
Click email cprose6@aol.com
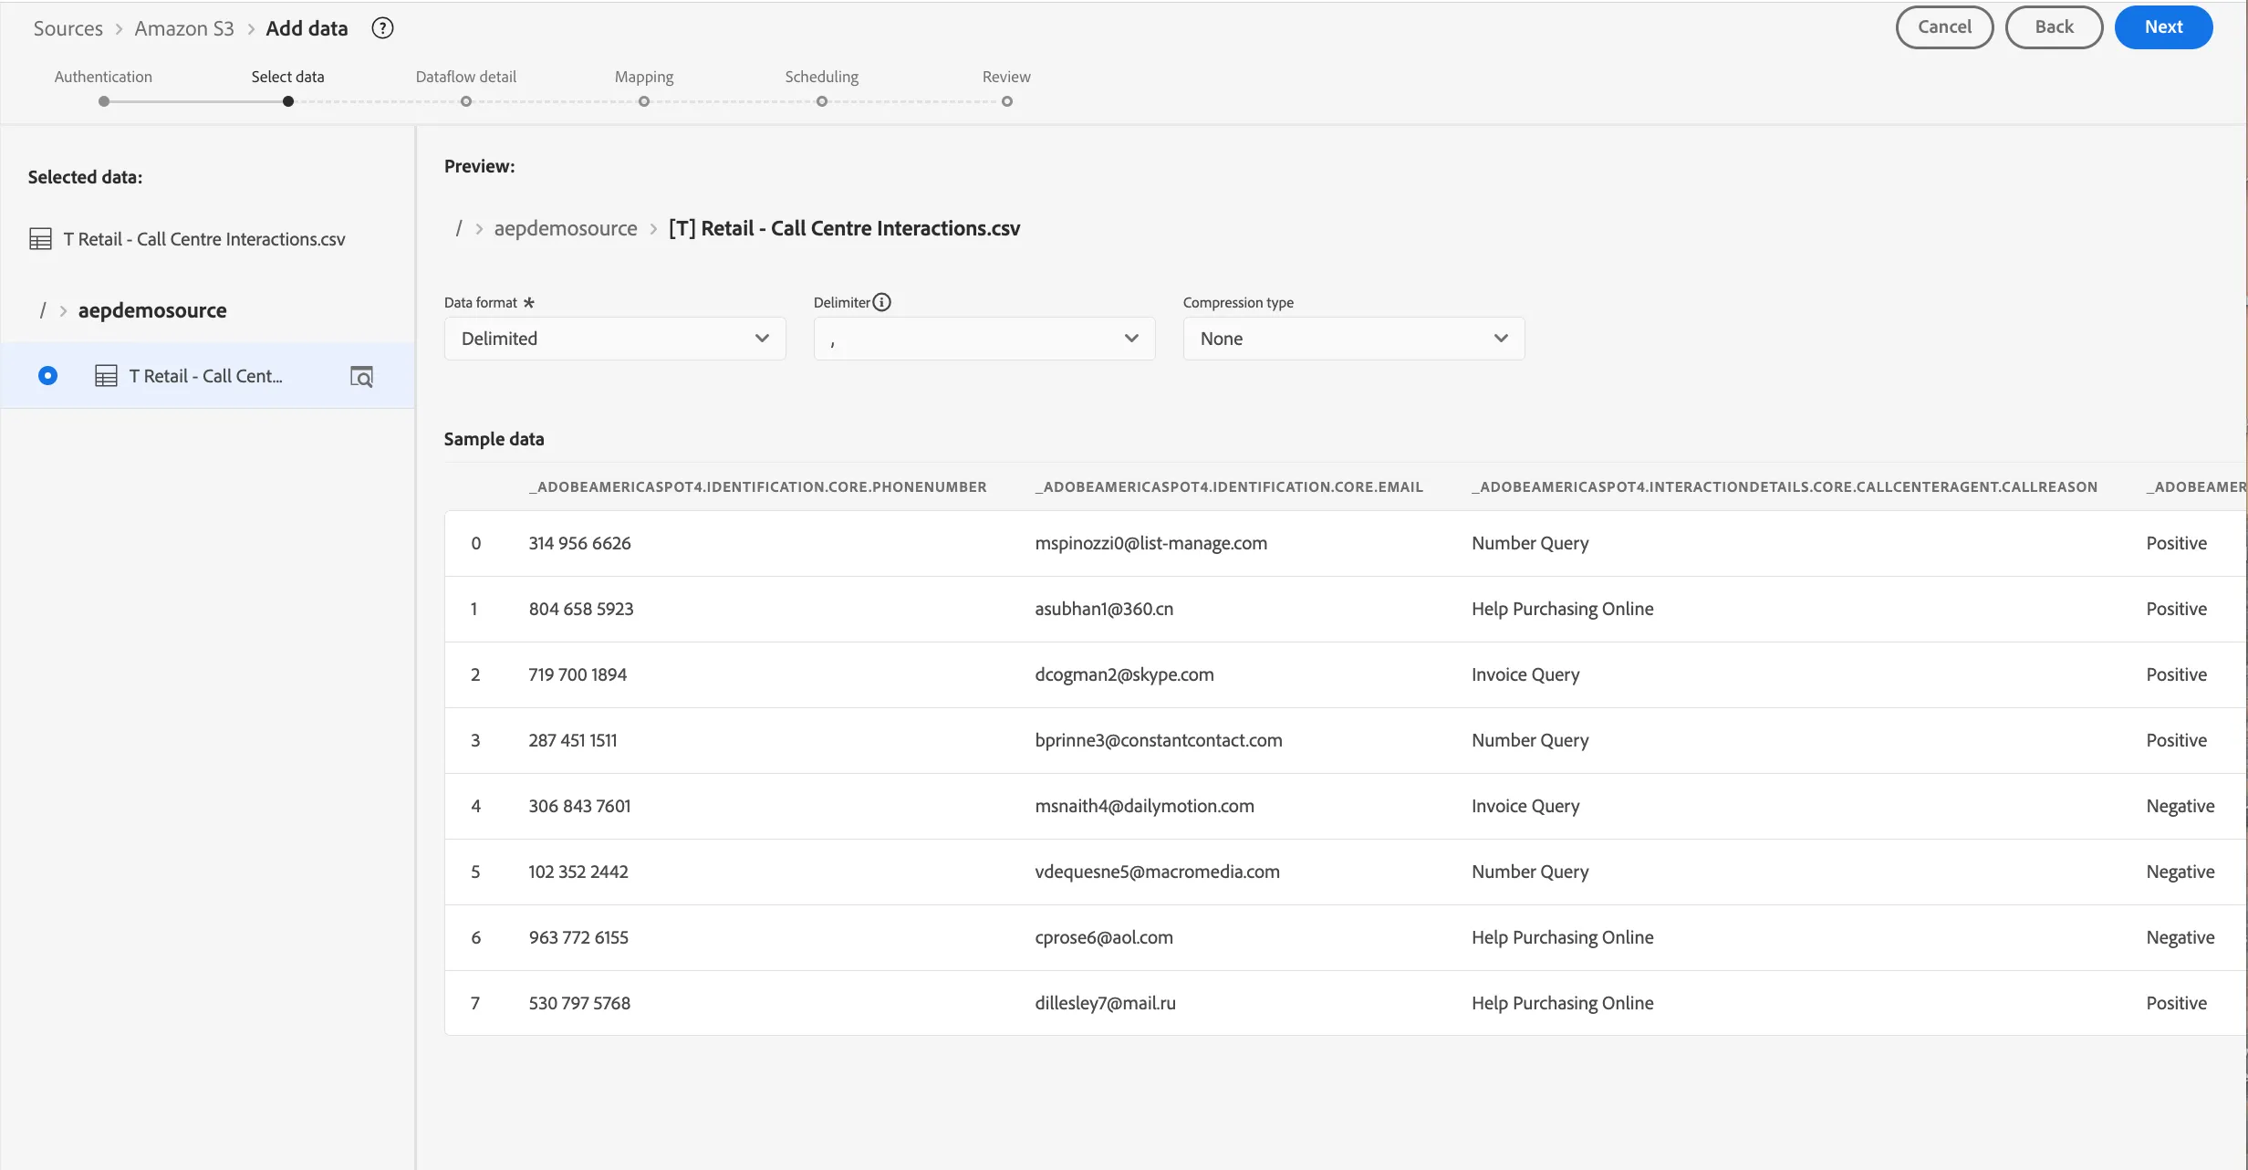pyautogui.click(x=1104, y=937)
